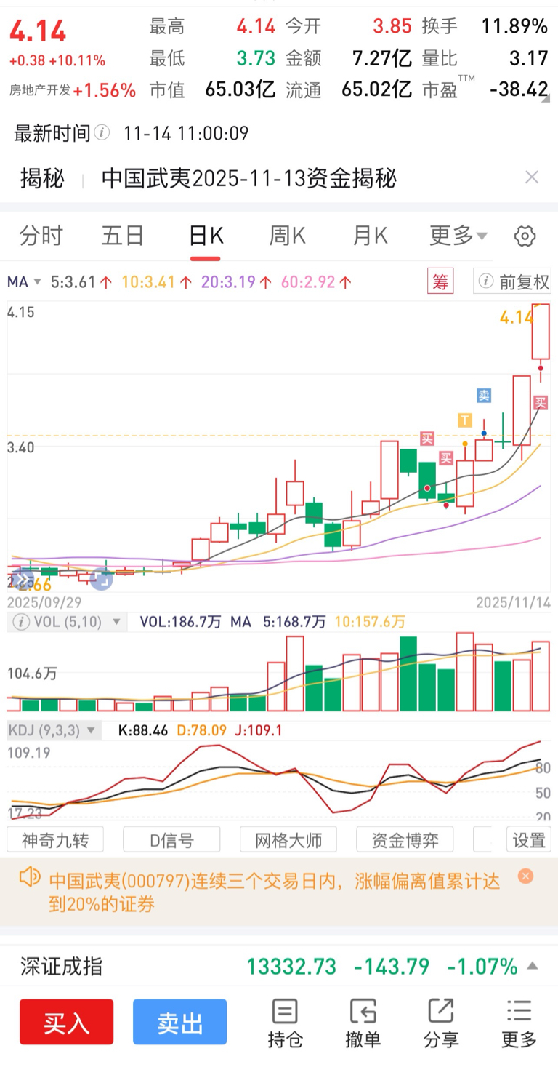Viewport: 558px width, 1075px height.
Task: Open chart settings gear icon
Action: point(525,236)
